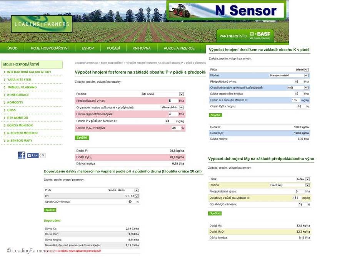
Task: Click the Facebook Like button
Action: coord(33,155)
